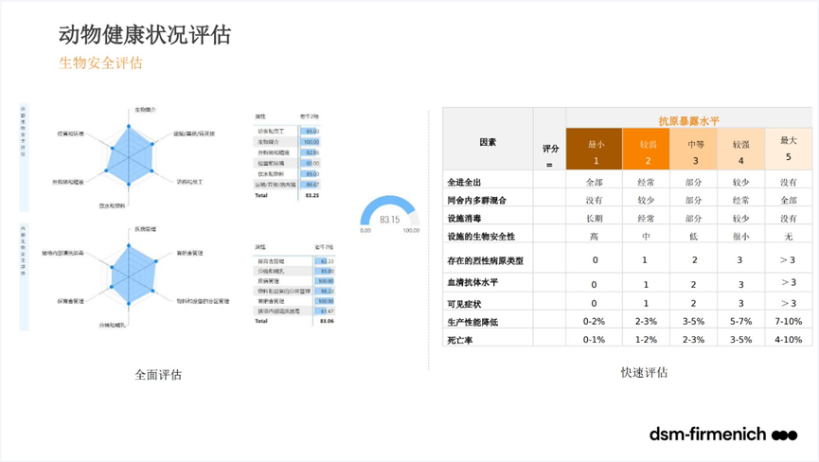Click the 饮水和饲料 label on upper radar chart

coord(113,205)
